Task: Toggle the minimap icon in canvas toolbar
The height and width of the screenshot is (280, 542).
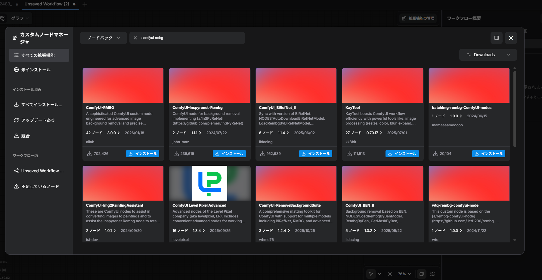Action: 422,274
